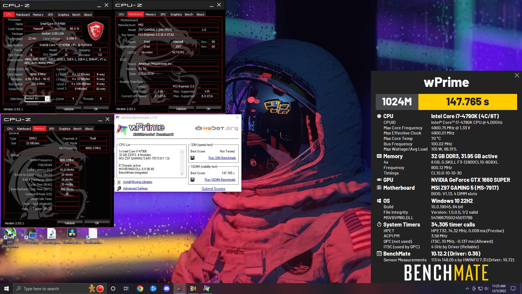Run 32M Benchmark link
Screen dimensions: 522x294
[x=222, y=158]
